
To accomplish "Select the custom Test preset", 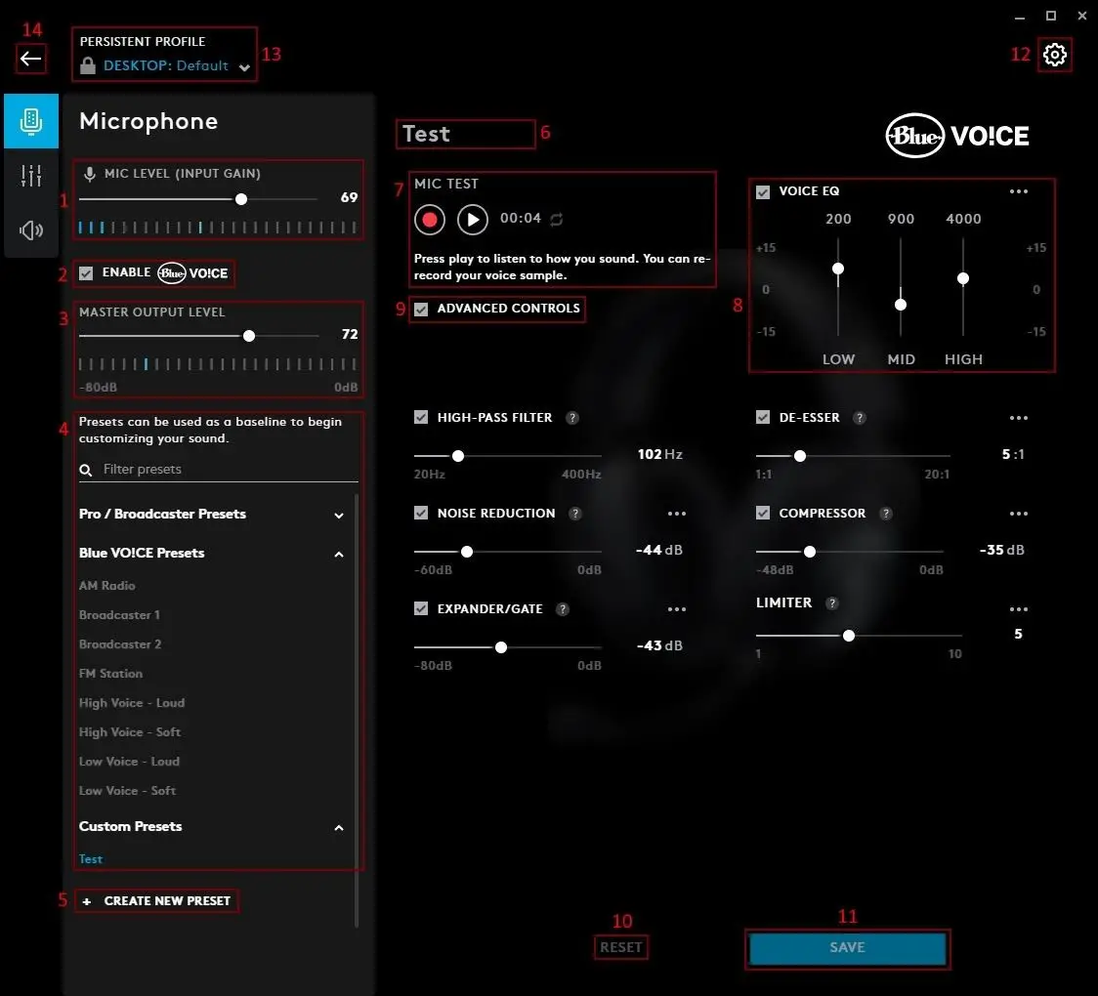I will (x=91, y=859).
